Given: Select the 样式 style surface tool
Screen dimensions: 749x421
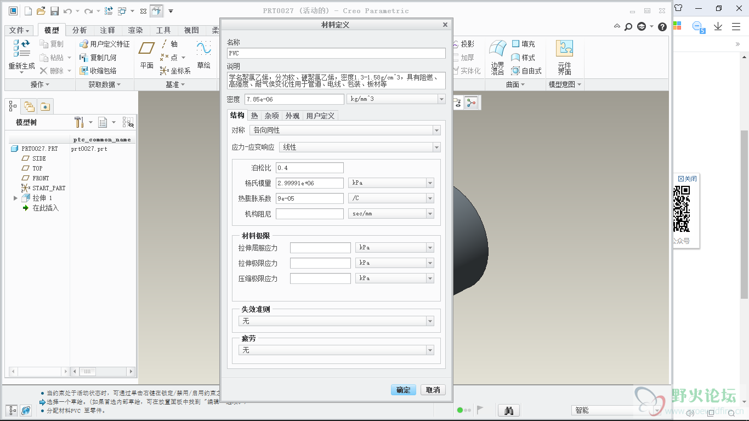Looking at the screenshot, I should 523,58.
